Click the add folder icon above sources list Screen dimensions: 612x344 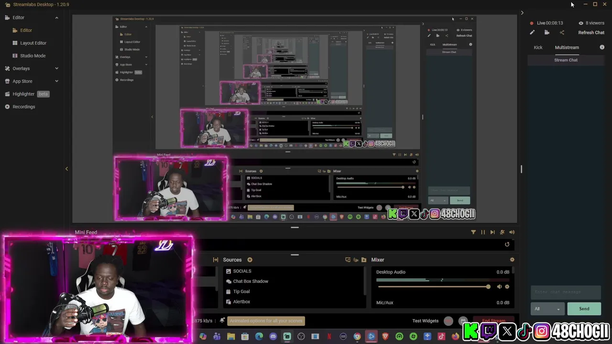pos(364,260)
